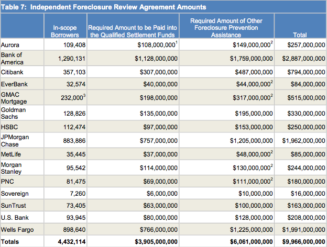Click JPMorgan Chase assistance amount $1,205,000,000

pyautogui.click(x=252, y=141)
